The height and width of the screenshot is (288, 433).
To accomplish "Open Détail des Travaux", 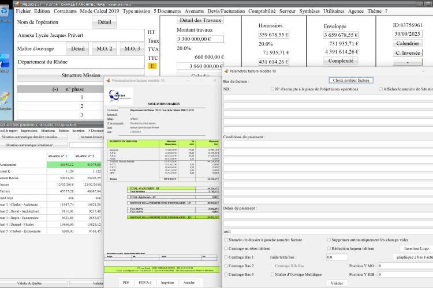I will (200, 20).
